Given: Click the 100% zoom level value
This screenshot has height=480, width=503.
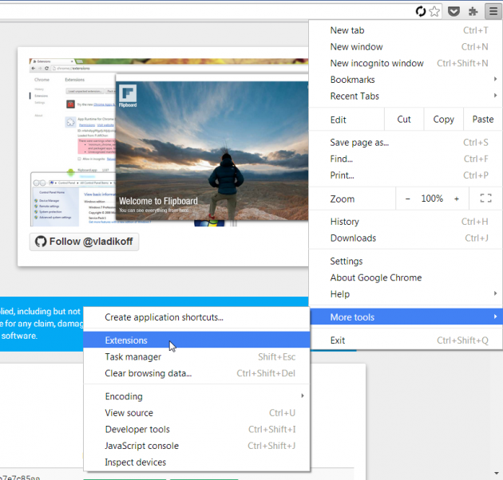Looking at the screenshot, I should 432,199.
